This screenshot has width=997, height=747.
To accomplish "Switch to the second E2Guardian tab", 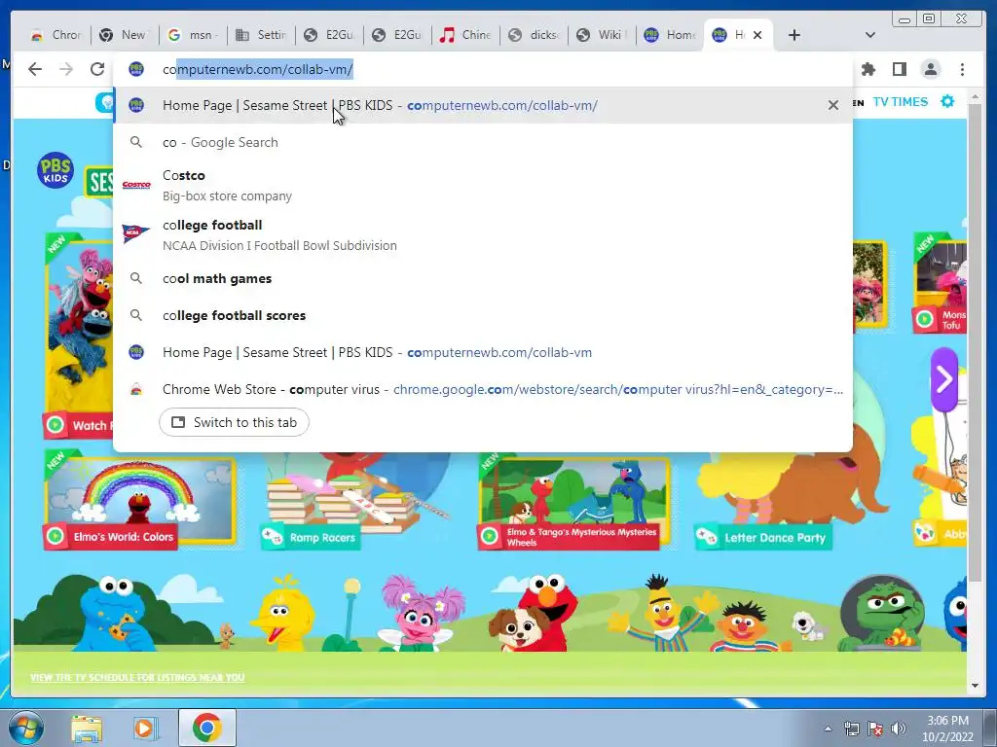I will pyautogui.click(x=397, y=35).
